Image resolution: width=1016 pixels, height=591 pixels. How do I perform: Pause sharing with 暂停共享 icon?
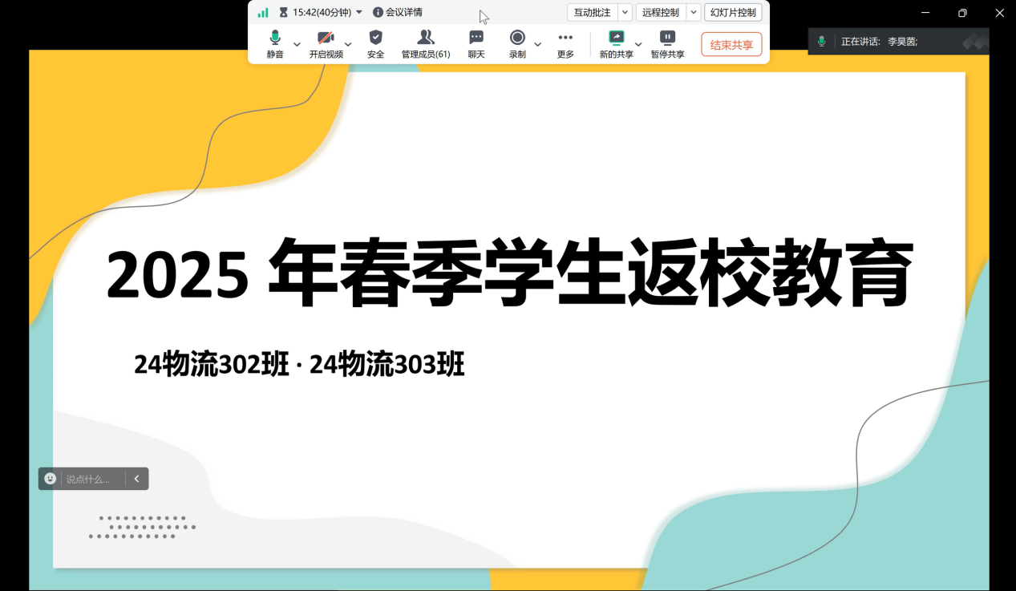tap(667, 38)
